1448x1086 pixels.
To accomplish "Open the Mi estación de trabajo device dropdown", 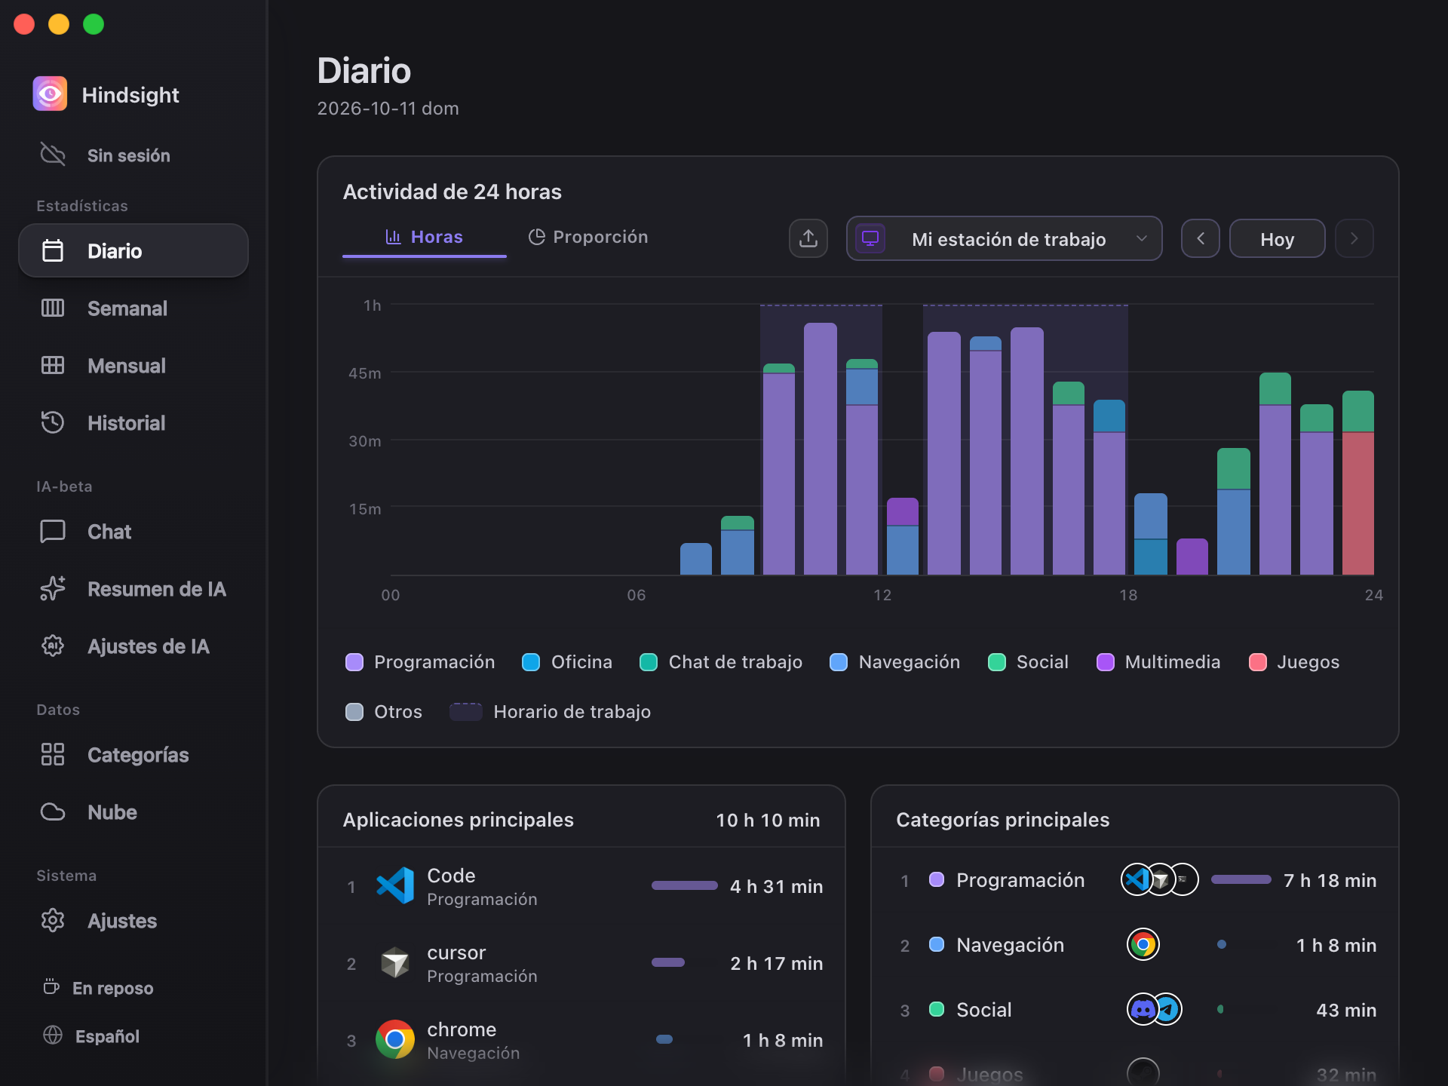I will pyautogui.click(x=1004, y=238).
